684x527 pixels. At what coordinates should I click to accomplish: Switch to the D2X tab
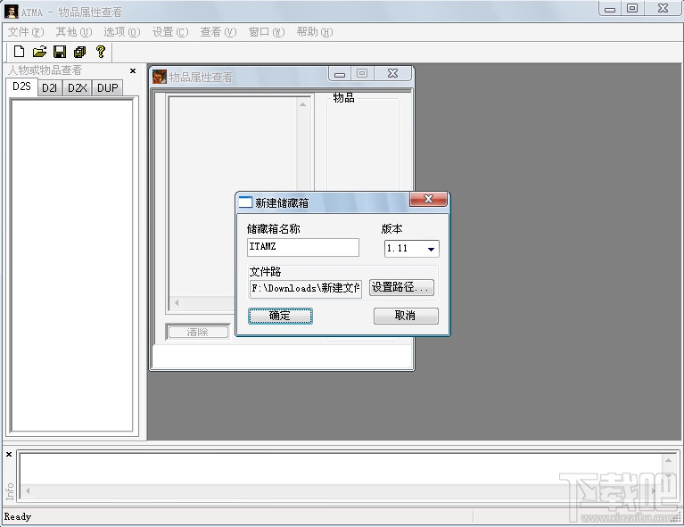(78, 88)
